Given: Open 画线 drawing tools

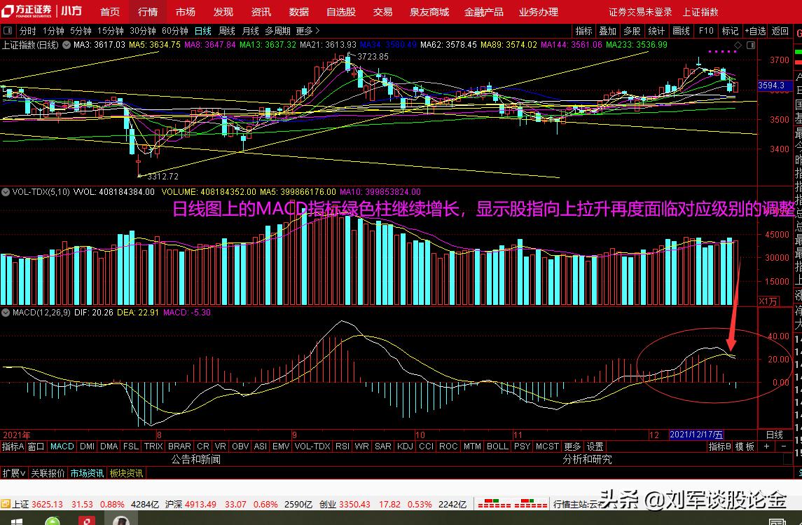Looking at the screenshot, I should [682, 32].
